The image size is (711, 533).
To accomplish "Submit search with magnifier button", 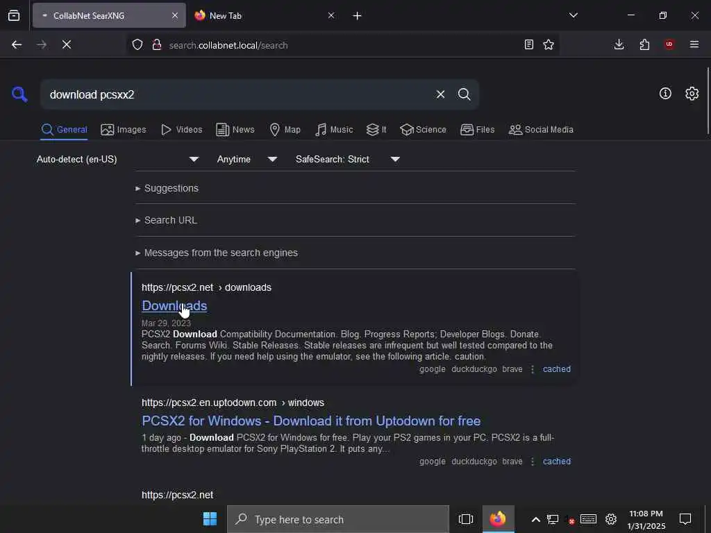I will (x=464, y=94).
